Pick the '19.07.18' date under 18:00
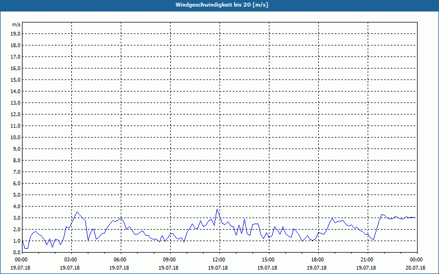Screen dimensions: 439x274 pos(317,268)
